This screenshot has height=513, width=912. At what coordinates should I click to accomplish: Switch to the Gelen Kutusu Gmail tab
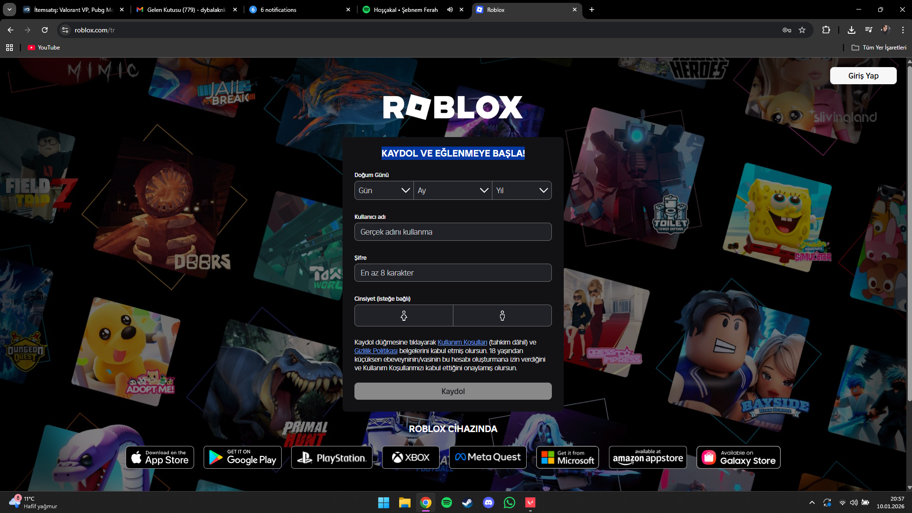[187, 10]
